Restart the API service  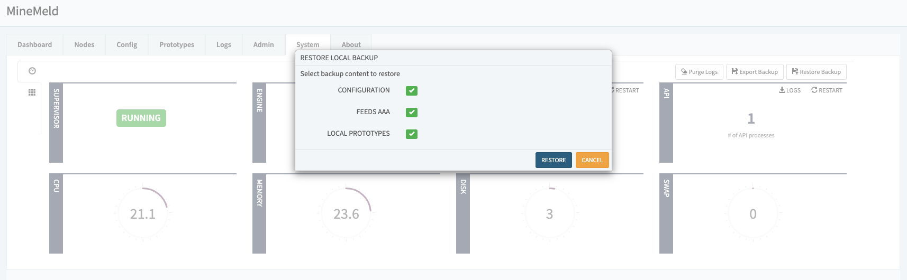(x=827, y=90)
